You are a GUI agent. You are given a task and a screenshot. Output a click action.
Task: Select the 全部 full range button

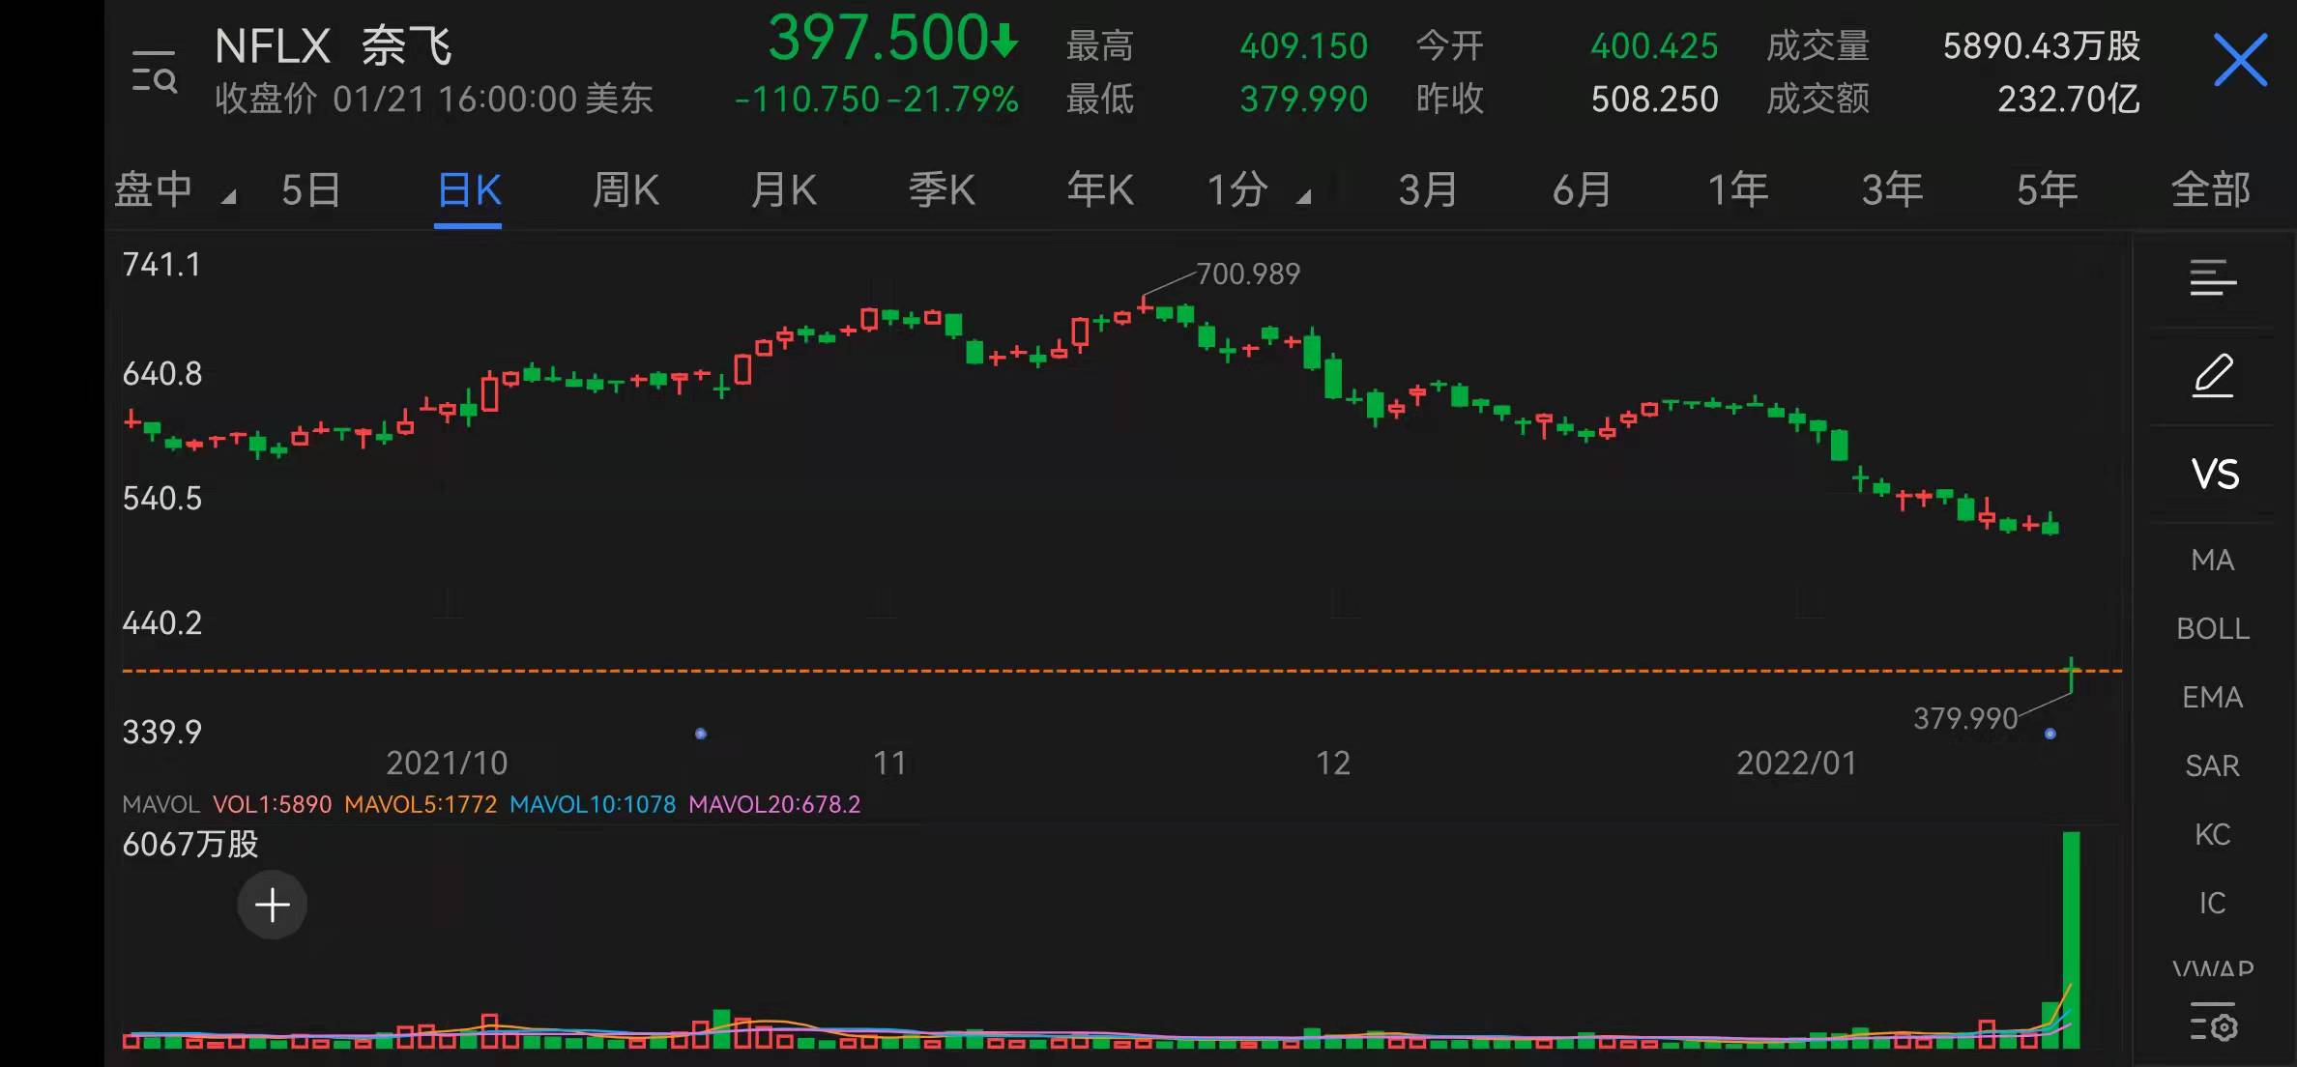[2210, 190]
